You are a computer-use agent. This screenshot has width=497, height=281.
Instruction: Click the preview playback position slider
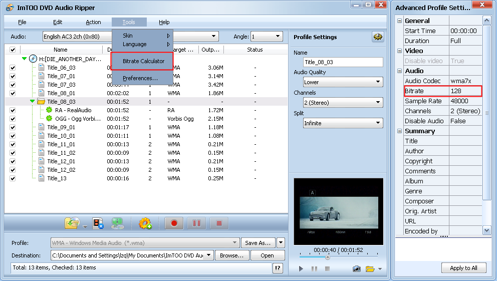[x=328, y=257]
